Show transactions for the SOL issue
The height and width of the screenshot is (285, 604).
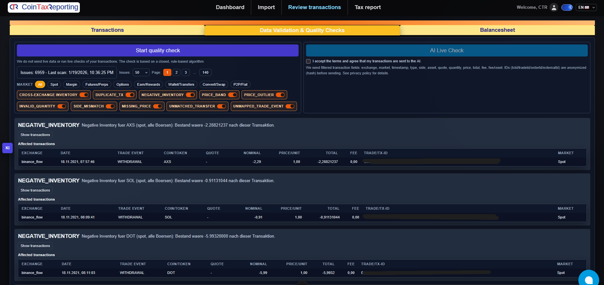click(35, 190)
